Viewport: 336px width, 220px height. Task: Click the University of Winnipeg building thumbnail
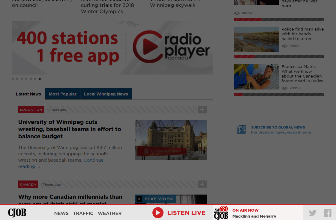click(171, 139)
